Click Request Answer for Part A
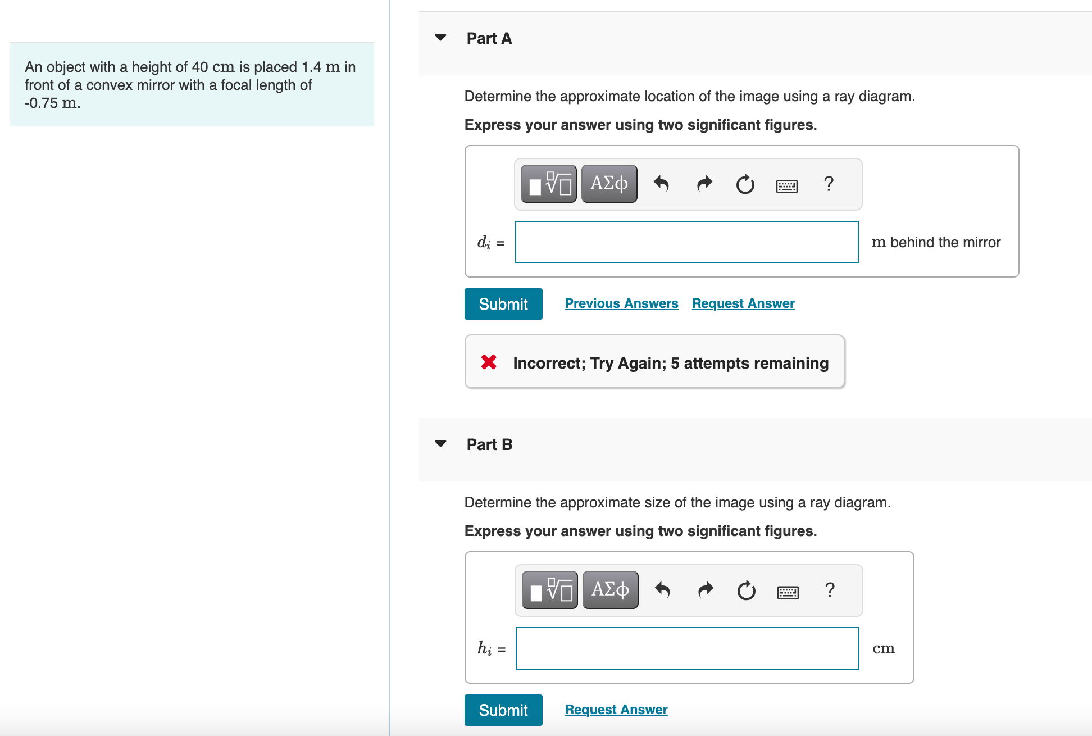This screenshot has width=1092, height=736. (x=743, y=303)
